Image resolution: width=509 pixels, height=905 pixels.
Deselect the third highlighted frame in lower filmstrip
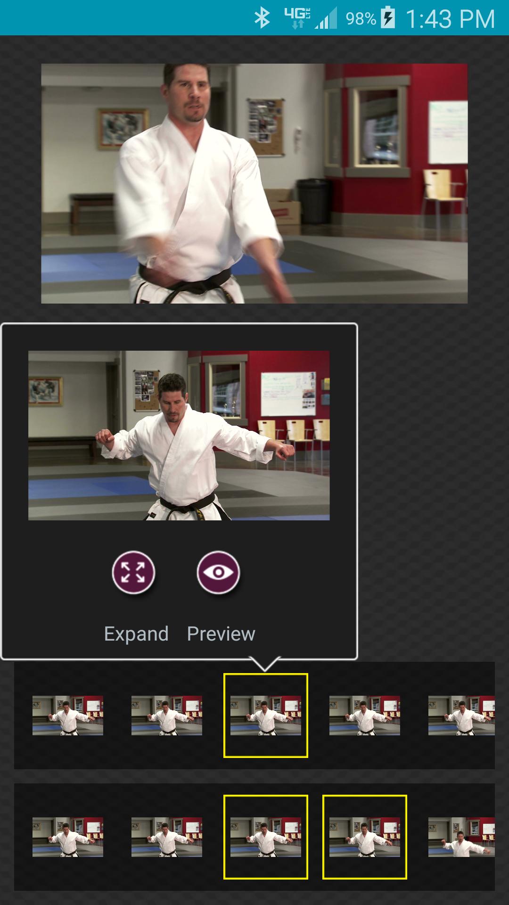click(x=266, y=837)
